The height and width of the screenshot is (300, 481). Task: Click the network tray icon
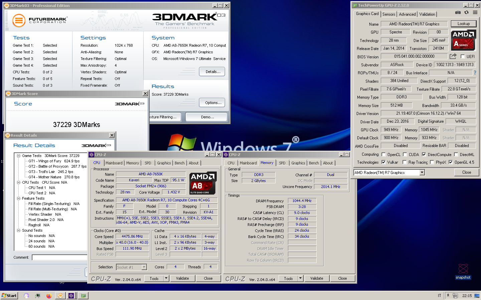coord(455,296)
